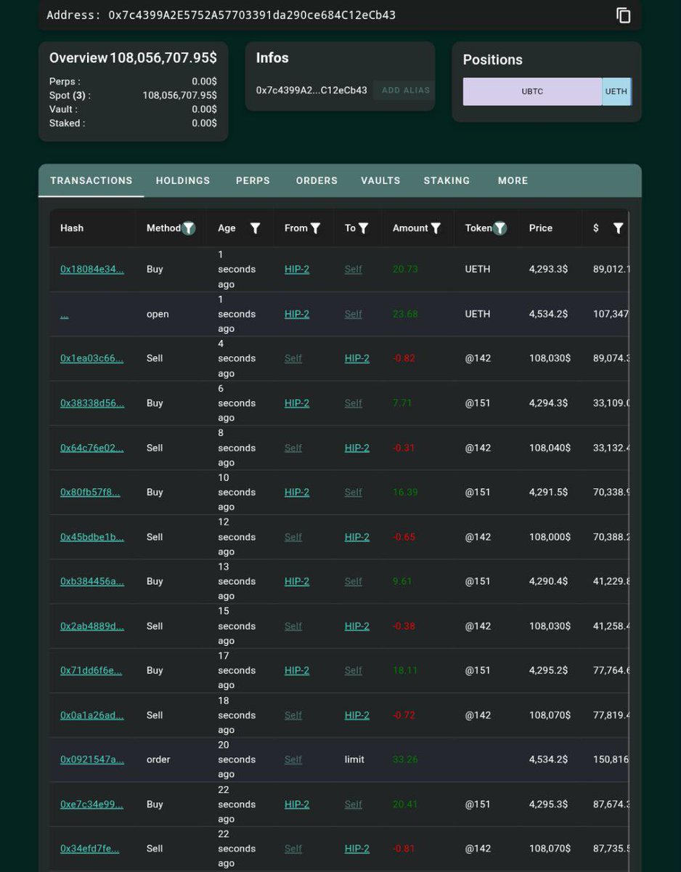This screenshot has height=872, width=681.
Task: Open transaction hash 0x18084e34...
Action: pos(92,270)
